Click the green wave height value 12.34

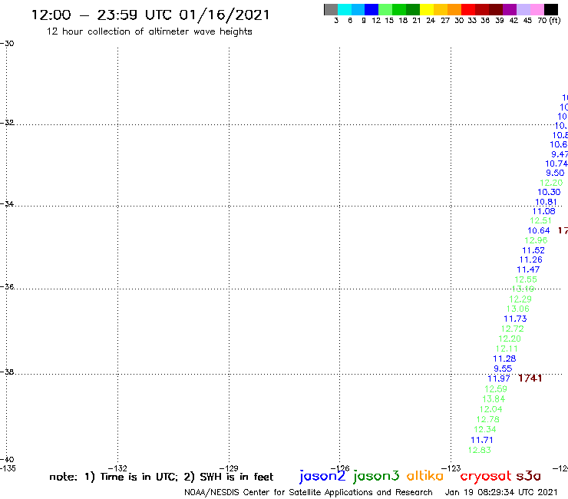pyautogui.click(x=484, y=429)
